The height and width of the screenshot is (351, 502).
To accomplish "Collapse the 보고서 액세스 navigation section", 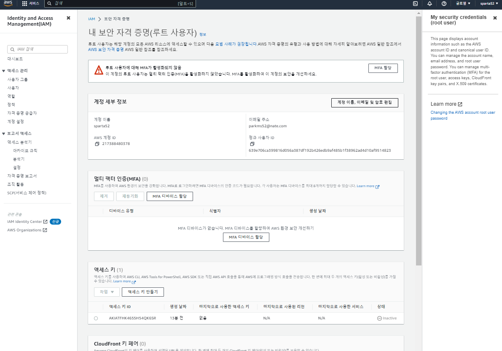I will (x=3, y=134).
